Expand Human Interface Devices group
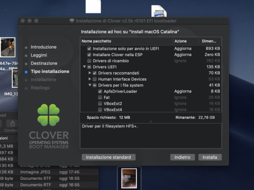254x190 pixels. (90, 79)
